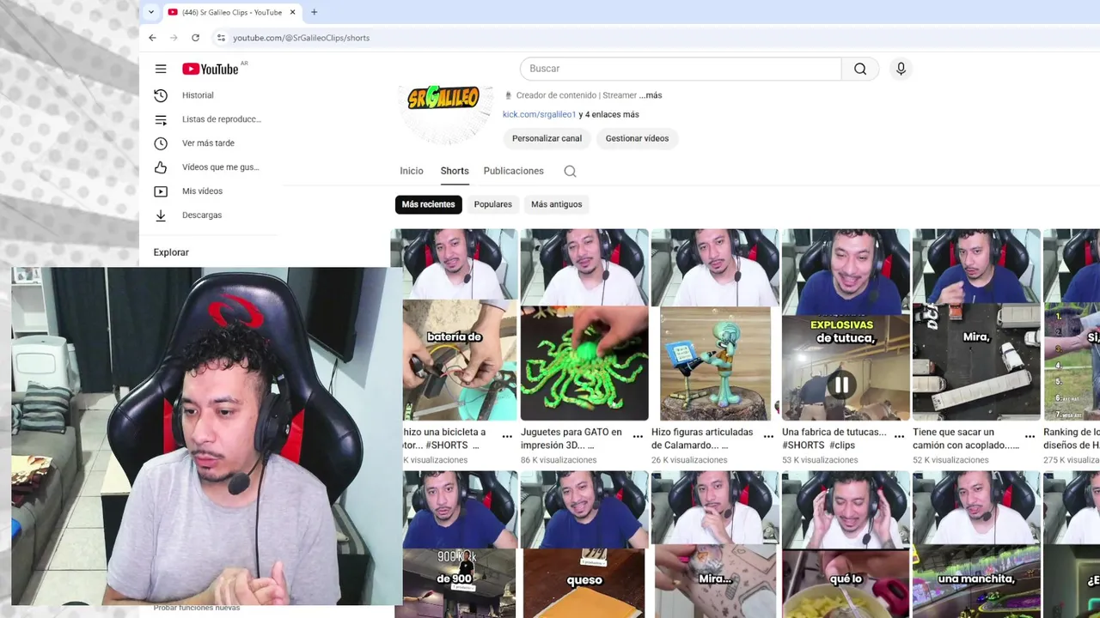Click the YouTube logo
Image resolution: width=1100 pixels, height=618 pixels.
210,69
